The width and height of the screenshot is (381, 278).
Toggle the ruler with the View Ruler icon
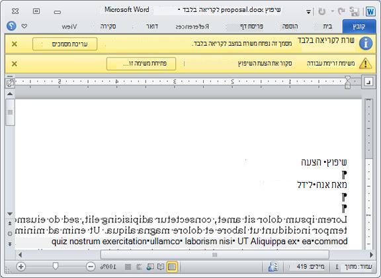[x=10, y=83]
